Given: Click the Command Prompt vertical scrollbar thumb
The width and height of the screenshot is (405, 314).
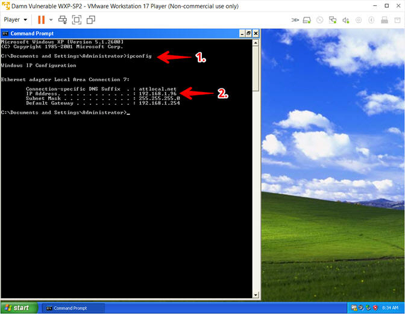Looking at the screenshot, I should (256, 69).
